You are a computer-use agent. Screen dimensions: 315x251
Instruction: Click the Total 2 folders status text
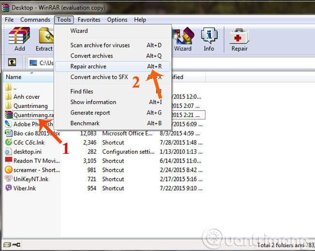coord(286,245)
